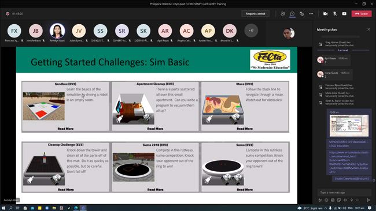Select participant avatar SK

point(143,31)
